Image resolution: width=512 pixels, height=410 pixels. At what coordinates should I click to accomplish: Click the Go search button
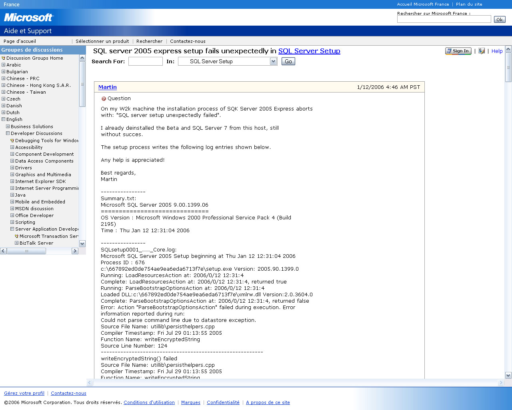pyautogui.click(x=288, y=61)
